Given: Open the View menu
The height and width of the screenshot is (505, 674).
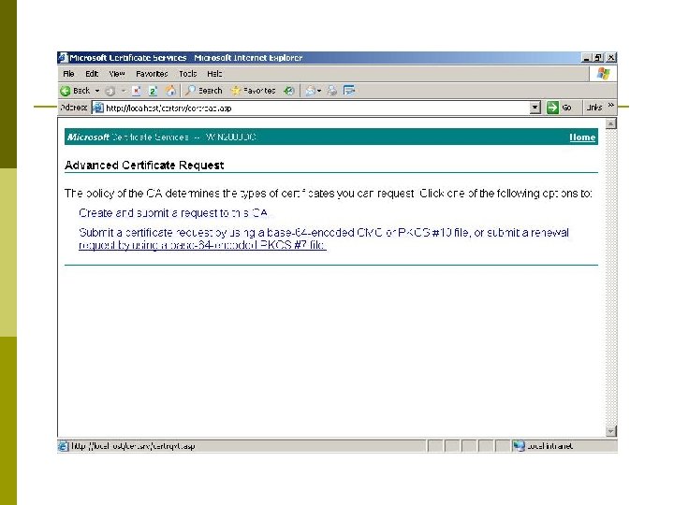Looking at the screenshot, I should (x=117, y=74).
